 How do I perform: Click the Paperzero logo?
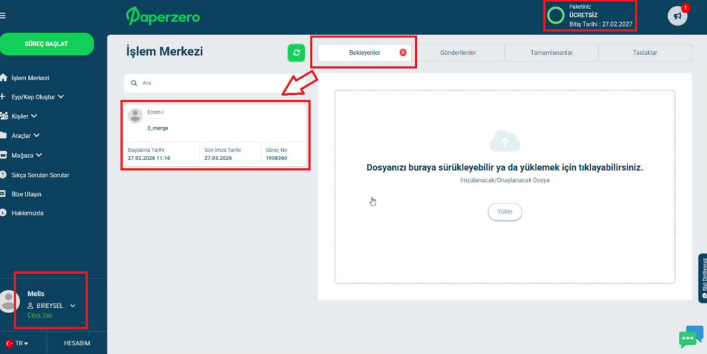[x=163, y=16]
